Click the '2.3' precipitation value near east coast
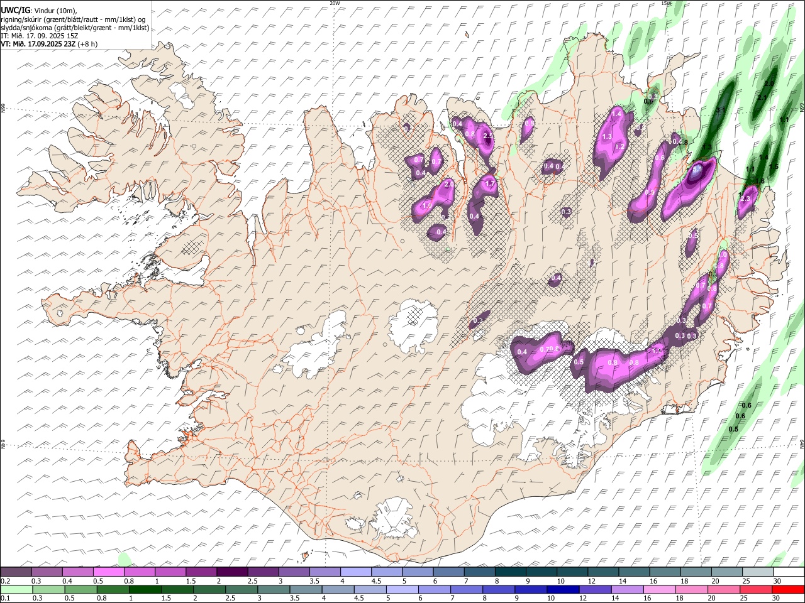This screenshot has height=603, width=805. 747,198
